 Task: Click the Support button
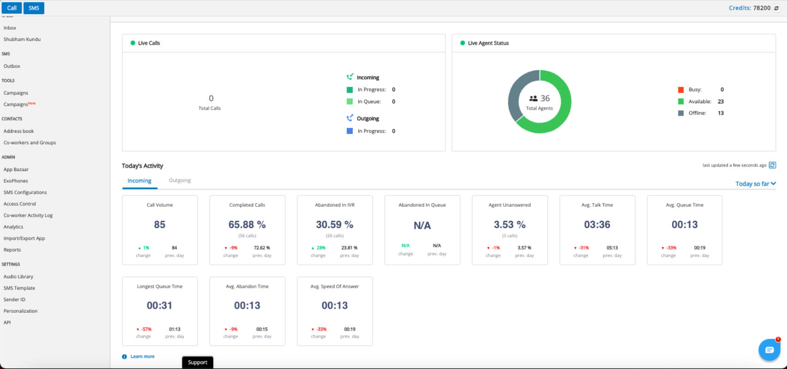(198, 363)
